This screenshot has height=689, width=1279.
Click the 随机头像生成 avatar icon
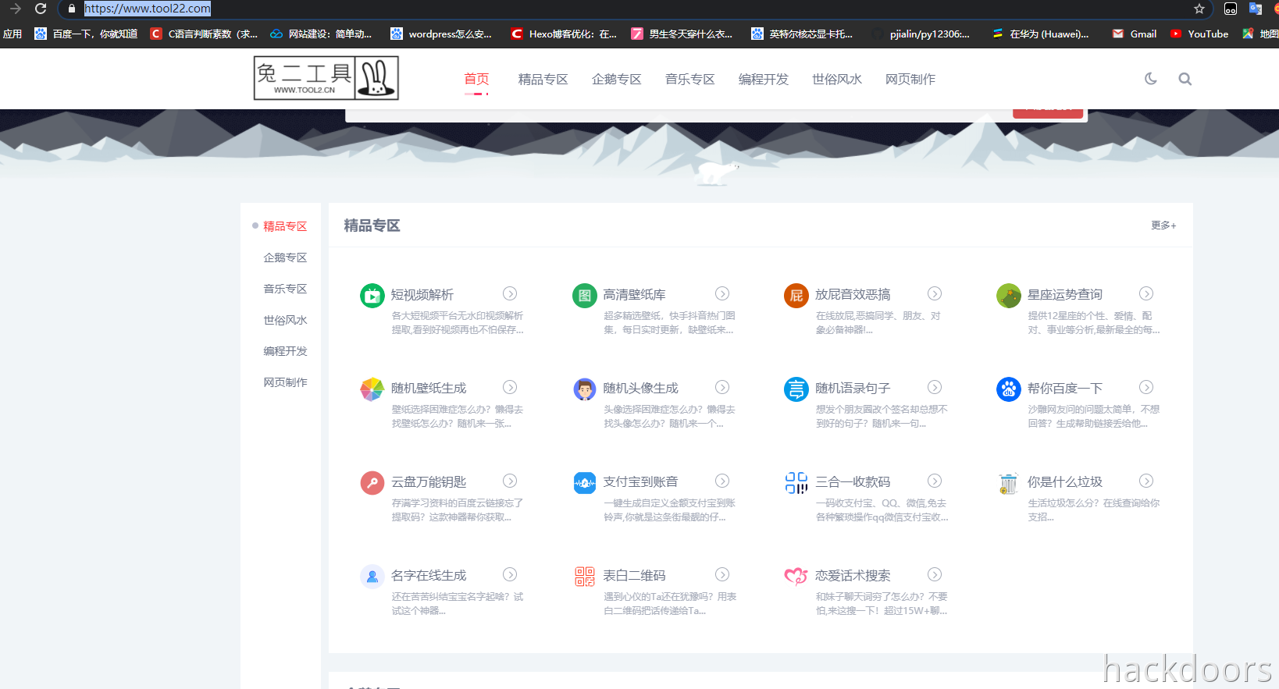(585, 389)
